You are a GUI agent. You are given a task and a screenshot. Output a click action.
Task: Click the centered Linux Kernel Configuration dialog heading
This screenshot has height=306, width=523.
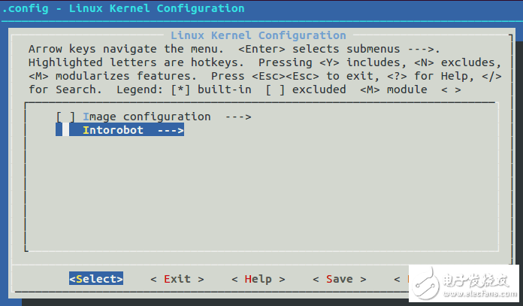[258, 35]
